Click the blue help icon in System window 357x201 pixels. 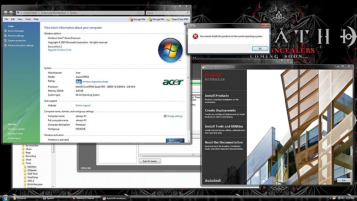click(x=185, y=24)
